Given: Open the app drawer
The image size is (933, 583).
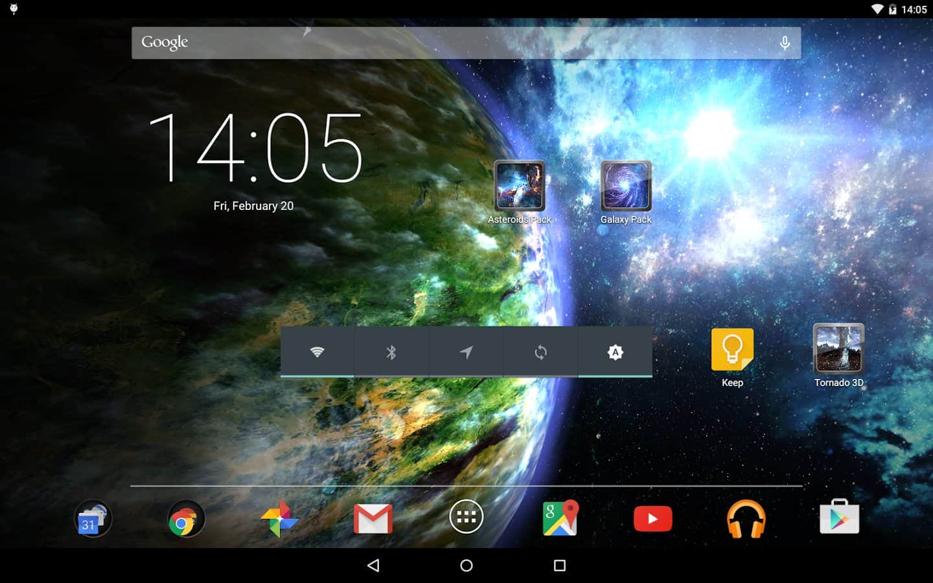Looking at the screenshot, I should (466, 517).
